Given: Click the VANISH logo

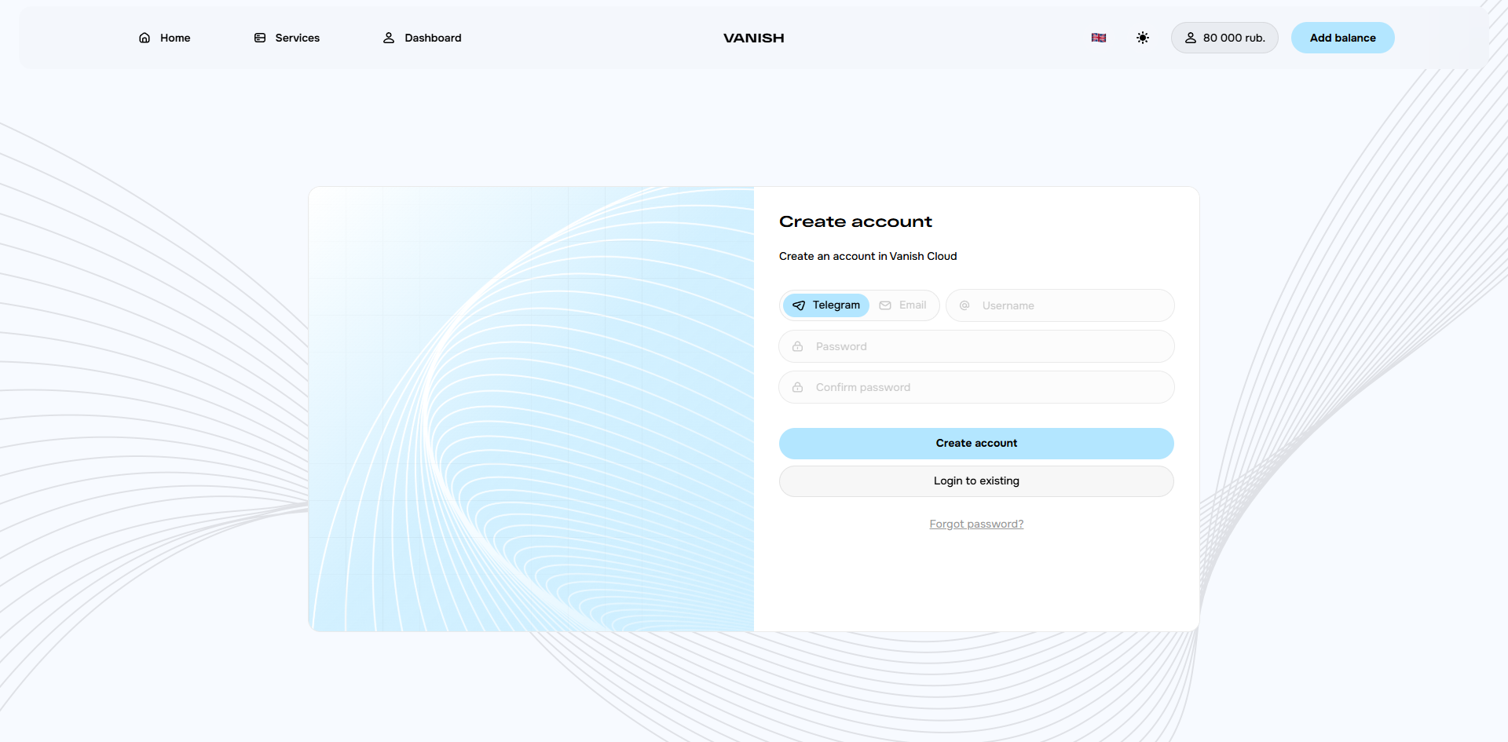Looking at the screenshot, I should pyautogui.click(x=753, y=38).
